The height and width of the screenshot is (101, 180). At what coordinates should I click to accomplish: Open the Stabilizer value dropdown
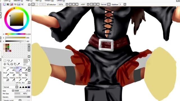(125, 4)
